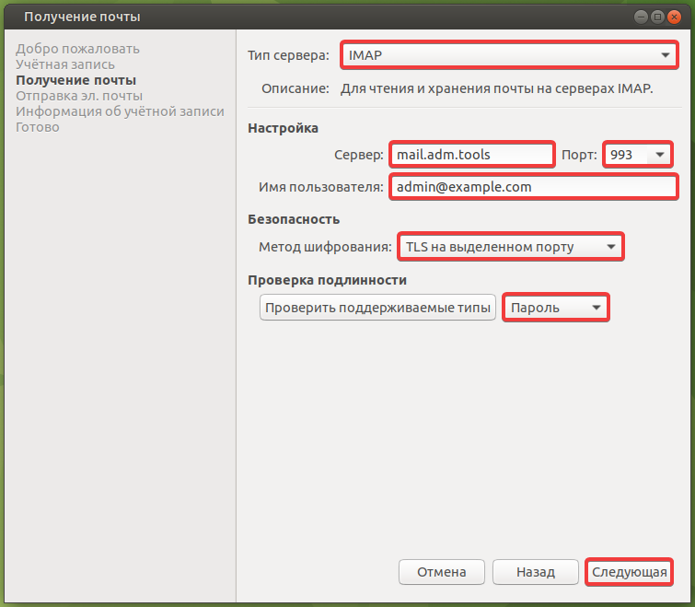
Task: Proceed with the 'Следующая' button
Action: point(629,572)
